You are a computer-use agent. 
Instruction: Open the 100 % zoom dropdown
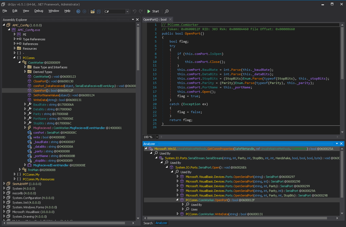[157, 137]
